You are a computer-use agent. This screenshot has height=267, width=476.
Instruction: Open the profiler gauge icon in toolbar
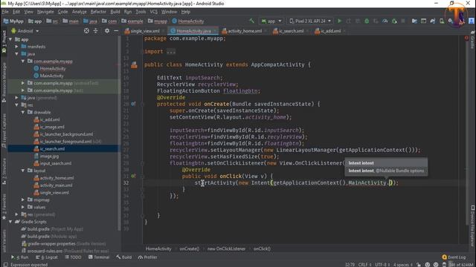[385, 21]
